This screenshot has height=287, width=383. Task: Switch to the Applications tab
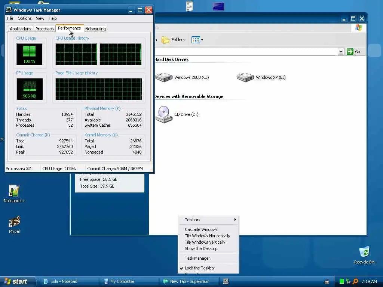pyautogui.click(x=21, y=29)
